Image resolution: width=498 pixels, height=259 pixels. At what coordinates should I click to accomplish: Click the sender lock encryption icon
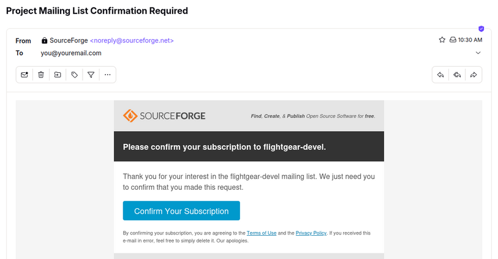[x=45, y=40]
